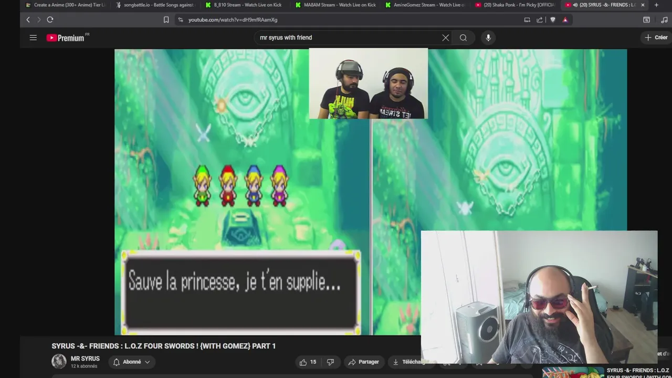This screenshot has width=672, height=378.
Task: Click the picture-in-picture icon in address bar
Action: tap(527, 19)
